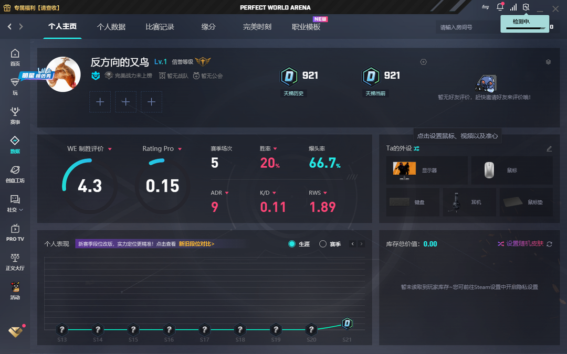Open the K/D dropdown arrow
The height and width of the screenshot is (354, 567).
(x=274, y=193)
